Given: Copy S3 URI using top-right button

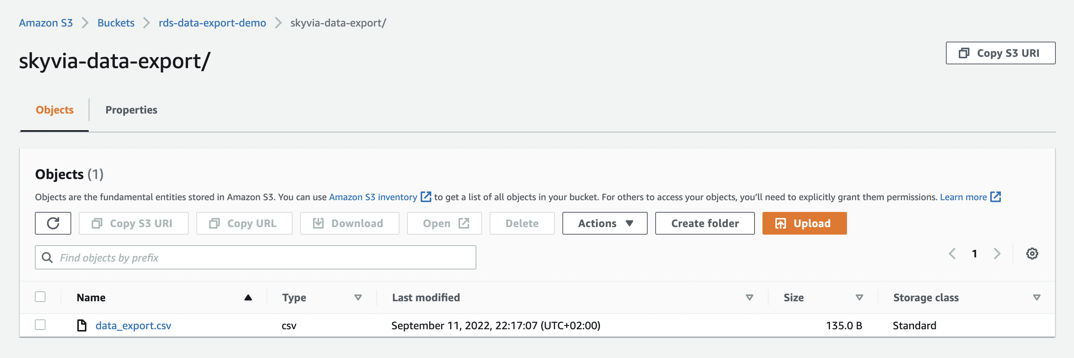Looking at the screenshot, I should coord(1000,53).
